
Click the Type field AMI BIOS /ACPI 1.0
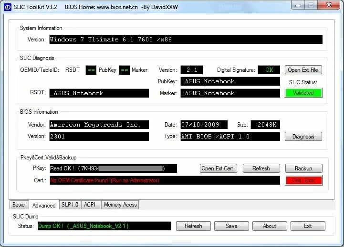(230, 137)
